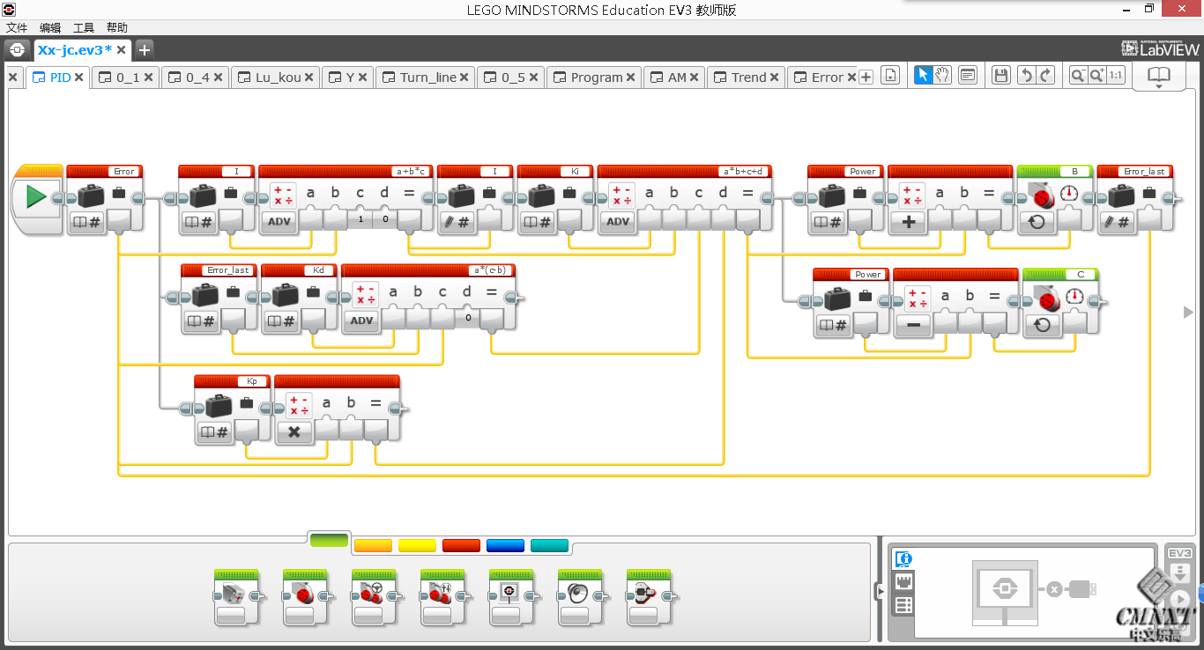Open mode selector on a*(c-b) math block
Screen dimensions: 1204x650
(362, 321)
